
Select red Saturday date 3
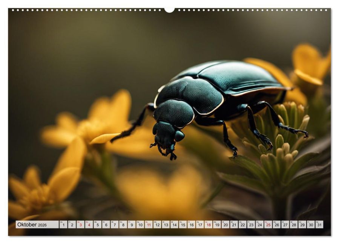coord(80,224)
